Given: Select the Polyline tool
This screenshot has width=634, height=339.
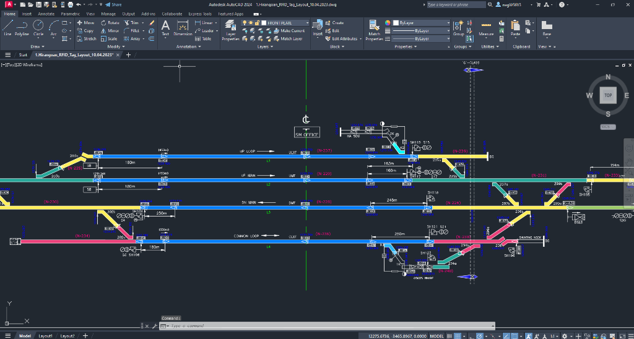Looking at the screenshot, I should tap(22, 28).
